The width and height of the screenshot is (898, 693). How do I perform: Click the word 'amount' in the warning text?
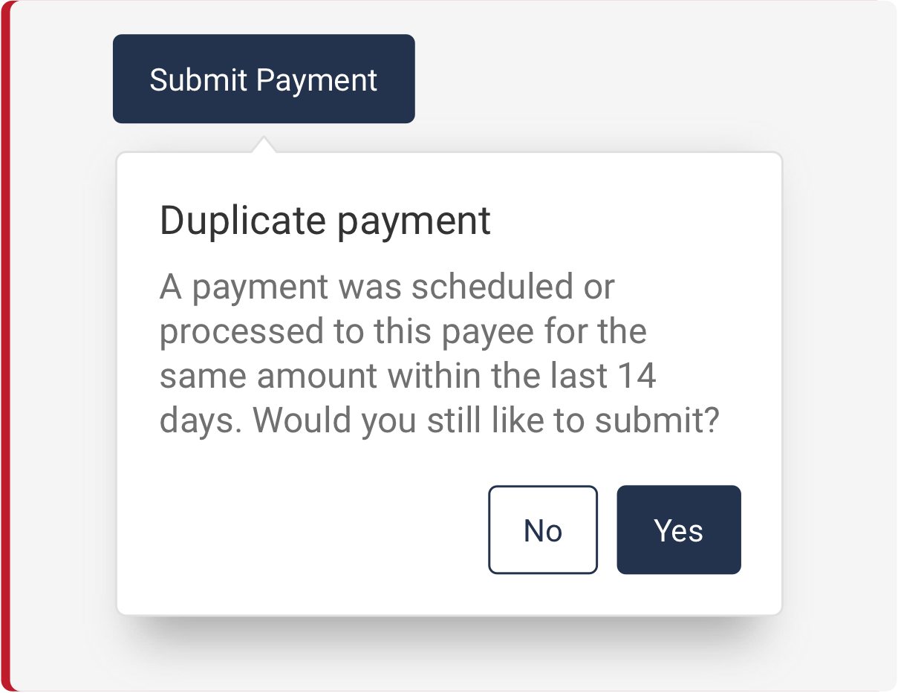[x=318, y=377]
